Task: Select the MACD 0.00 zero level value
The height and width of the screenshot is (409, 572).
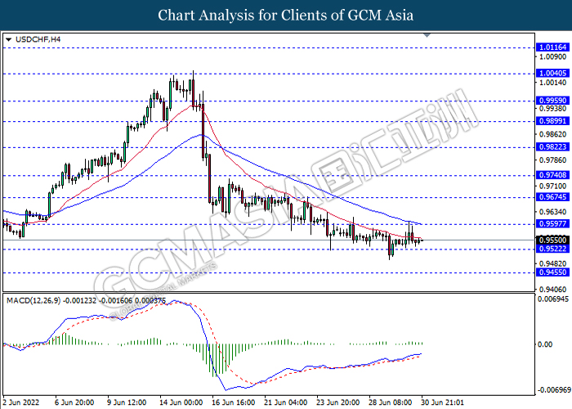Action: [x=545, y=344]
